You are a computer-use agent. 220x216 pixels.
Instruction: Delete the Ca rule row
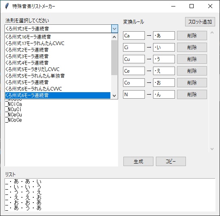click(192, 36)
